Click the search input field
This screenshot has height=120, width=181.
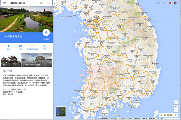pyautogui.click(x=24, y=3)
